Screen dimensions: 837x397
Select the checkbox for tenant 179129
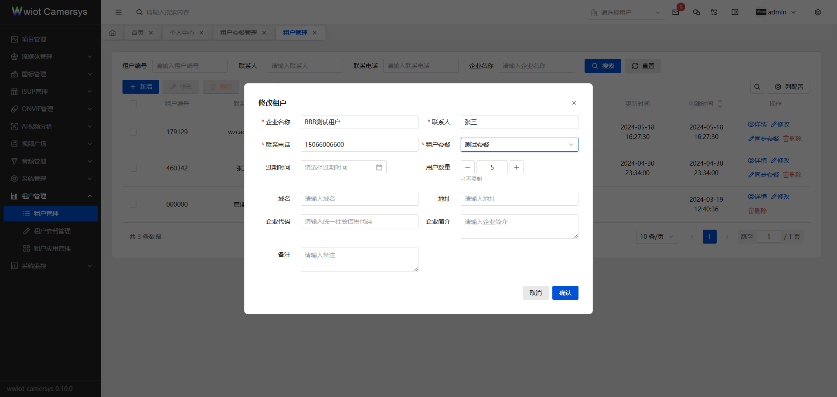point(133,132)
